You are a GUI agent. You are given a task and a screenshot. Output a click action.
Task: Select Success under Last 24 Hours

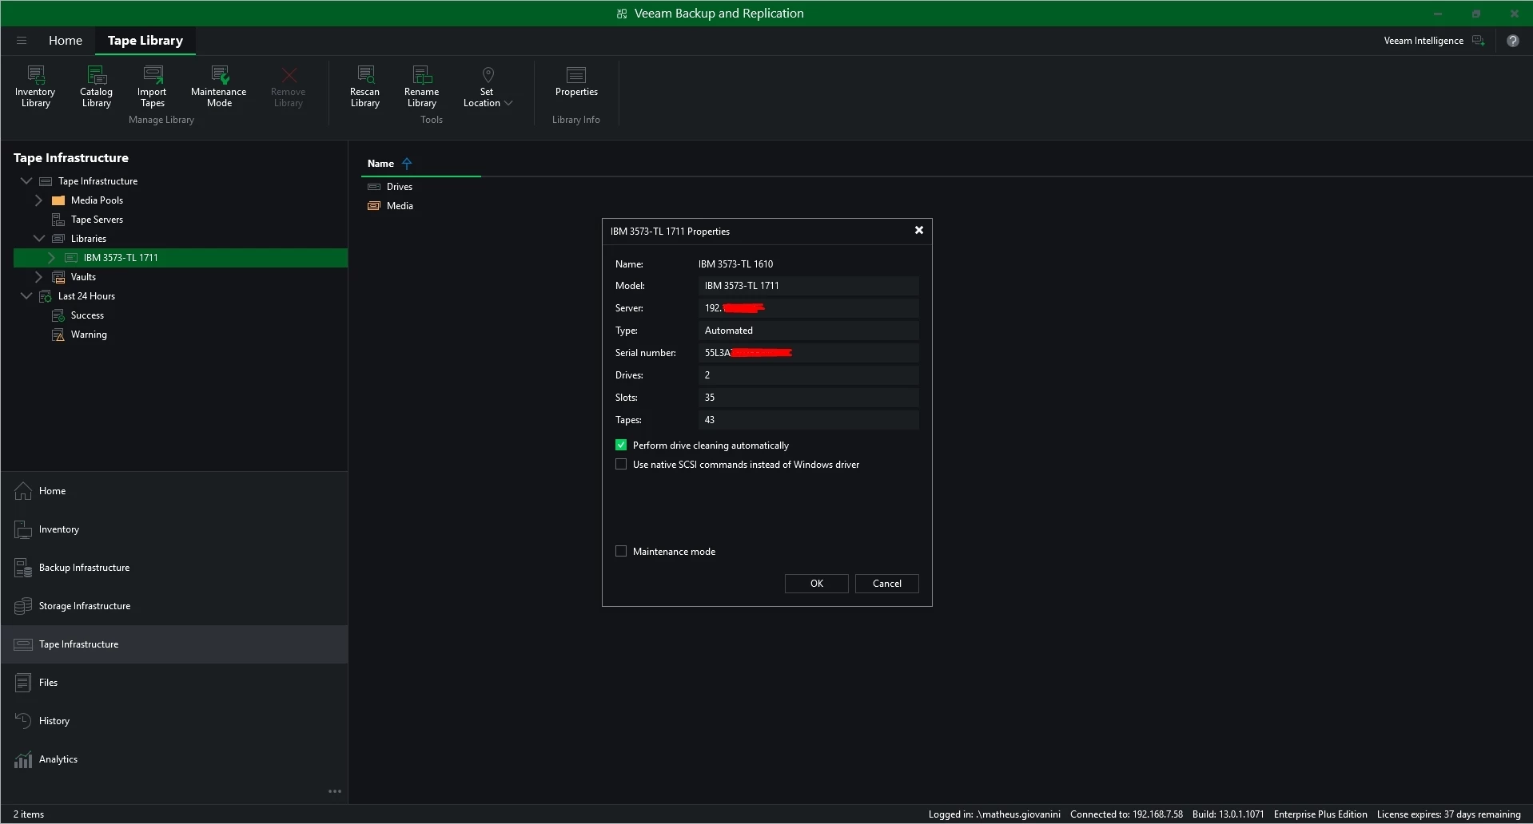pos(87,315)
